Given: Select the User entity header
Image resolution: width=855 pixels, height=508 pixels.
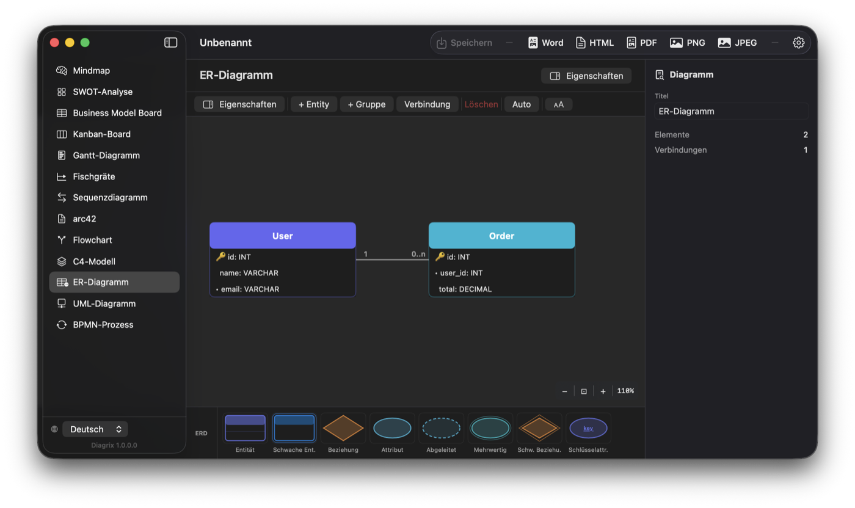Looking at the screenshot, I should pyautogui.click(x=283, y=236).
